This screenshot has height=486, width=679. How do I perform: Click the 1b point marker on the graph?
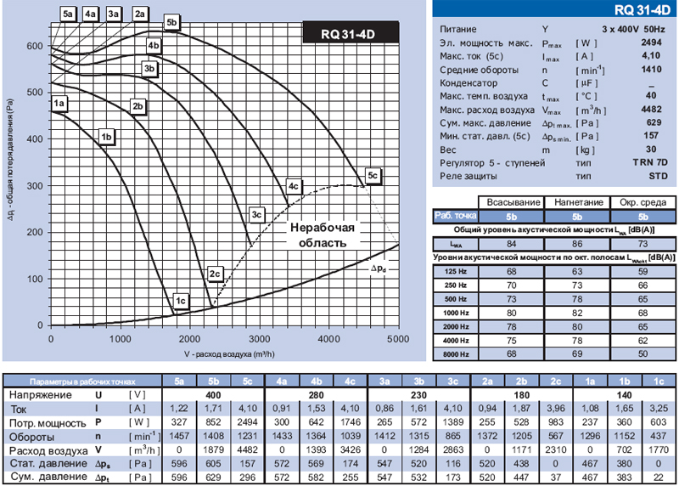point(106,136)
